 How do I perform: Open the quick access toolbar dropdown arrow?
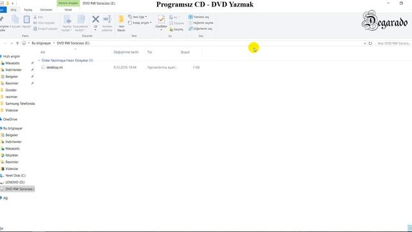pyautogui.click(x=12, y=4)
